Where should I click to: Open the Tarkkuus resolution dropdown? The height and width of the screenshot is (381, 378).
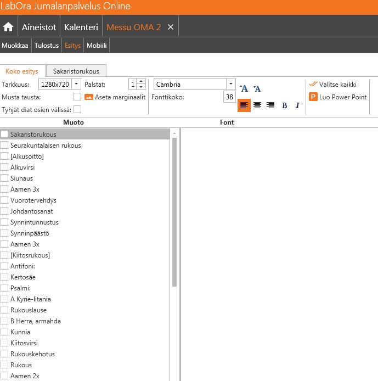coord(76,84)
